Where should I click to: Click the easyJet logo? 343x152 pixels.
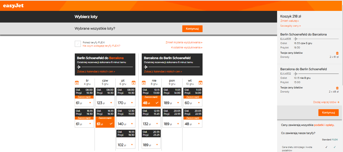(13, 6)
